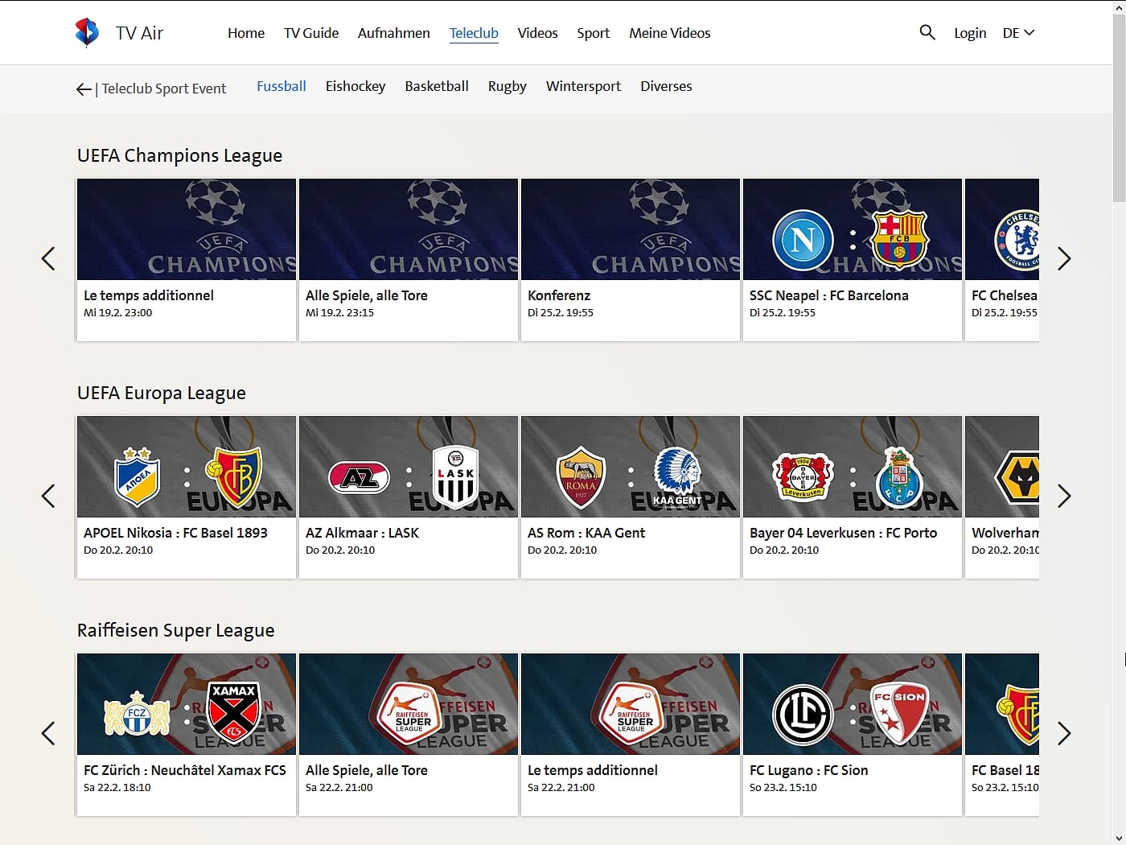Click the SSC Napoli crest icon
This screenshot has height=845, width=1126.
coord(803,239)
